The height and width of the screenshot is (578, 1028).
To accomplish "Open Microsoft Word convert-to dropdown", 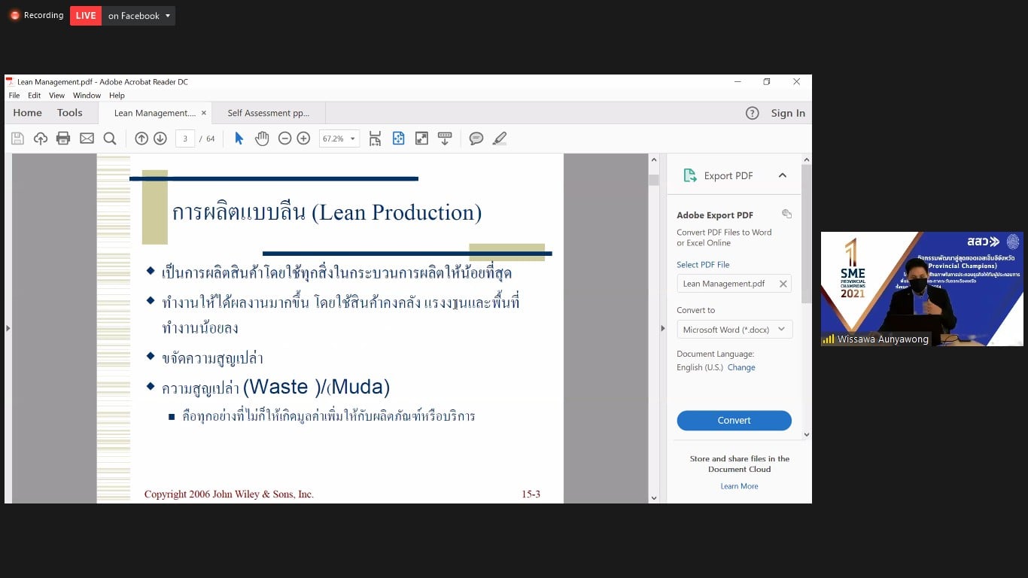I will click(x=734, y=330).
